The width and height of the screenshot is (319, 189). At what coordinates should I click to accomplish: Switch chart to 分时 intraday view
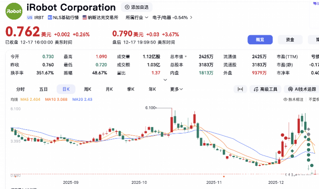point(20,89)
